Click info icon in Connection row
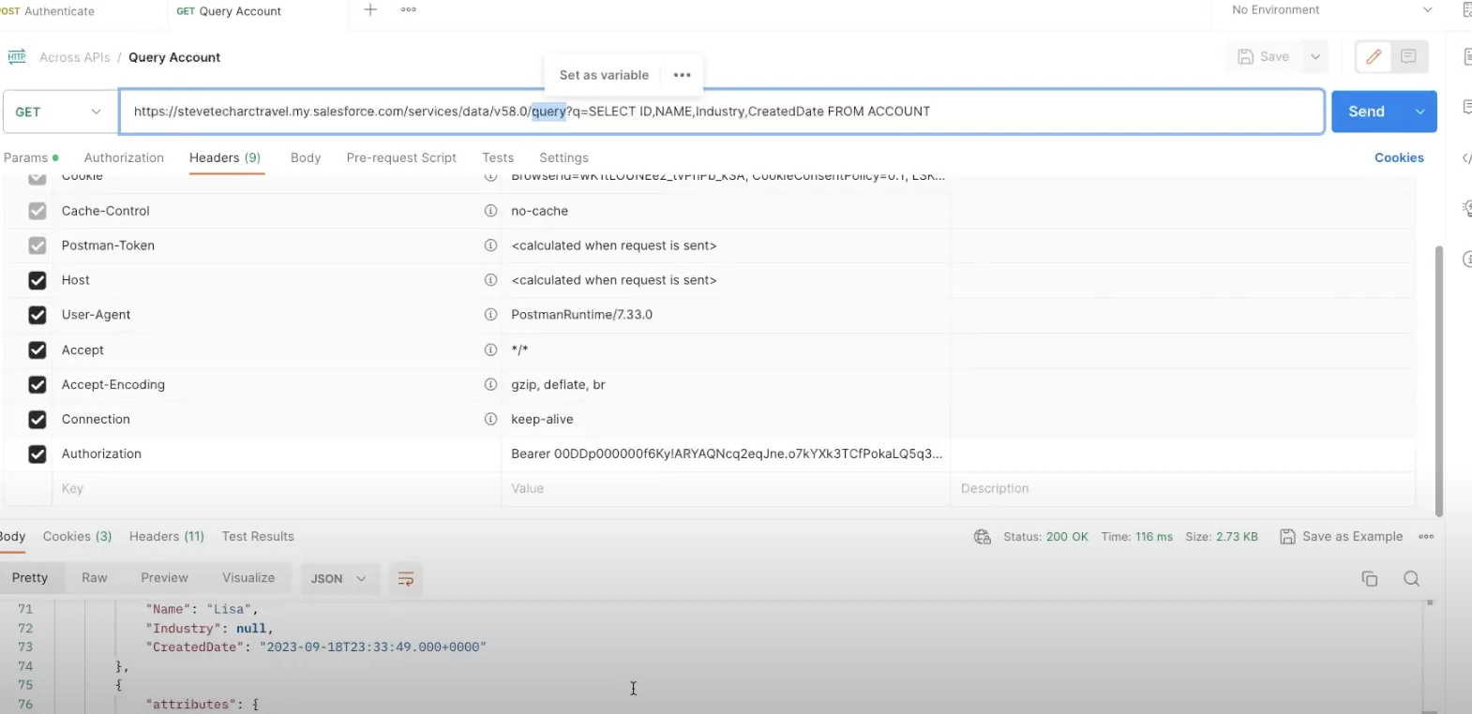1472x714 pixels. click(490, 419)
